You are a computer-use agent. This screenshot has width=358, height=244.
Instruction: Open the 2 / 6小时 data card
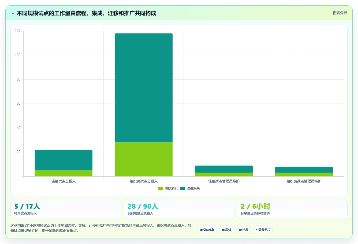292,209
